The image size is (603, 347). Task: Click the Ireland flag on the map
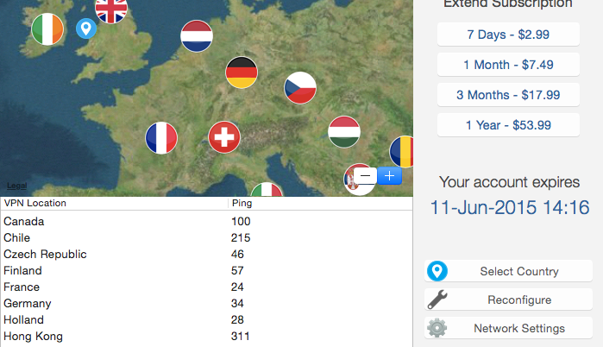tap(47, 29)
